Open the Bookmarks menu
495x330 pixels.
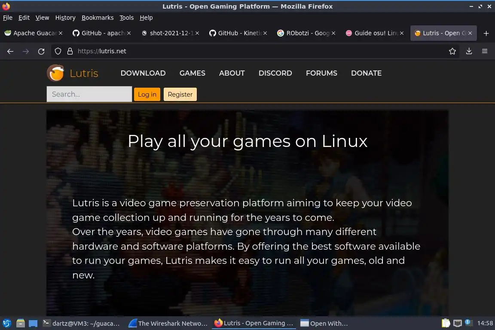coord(98,18)
